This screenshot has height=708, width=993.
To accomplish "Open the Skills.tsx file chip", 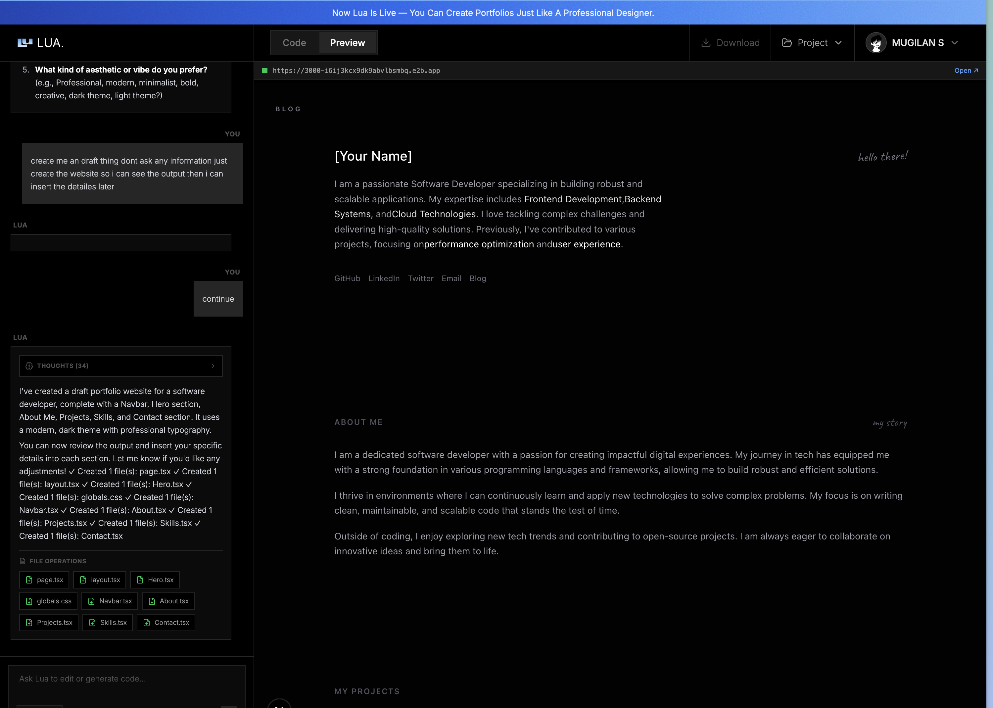I will [107, 622].
